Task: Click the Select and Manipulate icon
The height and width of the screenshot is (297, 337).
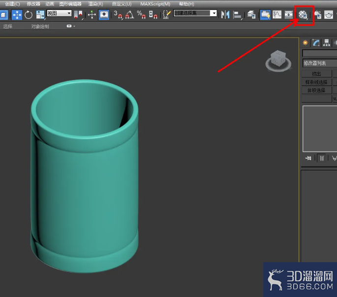Action: coord(92,15)
